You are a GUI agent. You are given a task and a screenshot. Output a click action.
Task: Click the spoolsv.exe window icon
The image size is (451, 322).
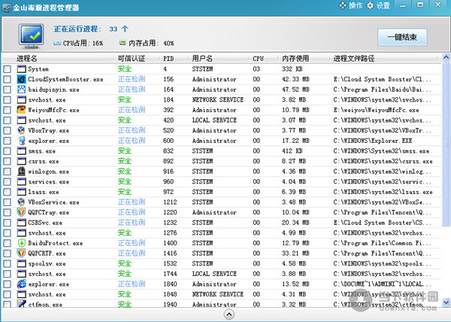point(21,263)
